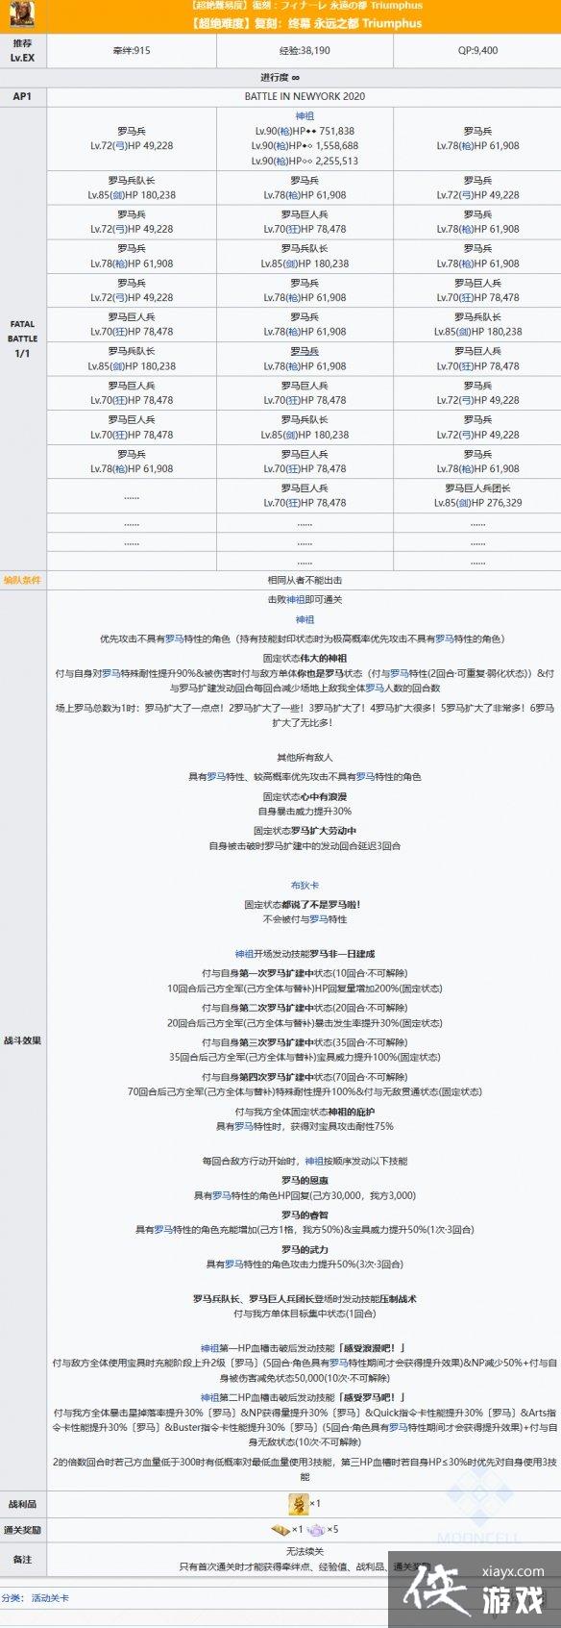561x1628 pixels.
Task: Click 神祖 link before 开场发动技能罗马非一日建成
Action: pos(244,954)
